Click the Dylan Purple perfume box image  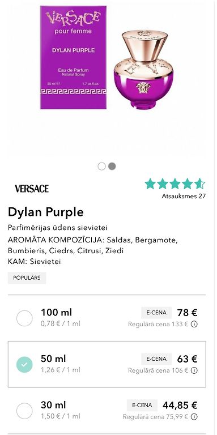73,57
